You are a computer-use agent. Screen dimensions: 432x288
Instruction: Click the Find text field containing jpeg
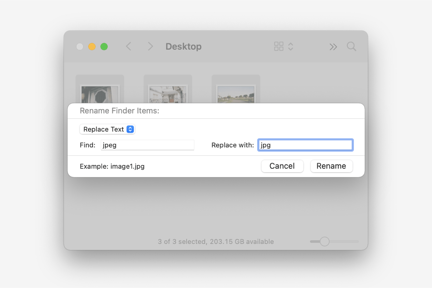coord(147,145)
